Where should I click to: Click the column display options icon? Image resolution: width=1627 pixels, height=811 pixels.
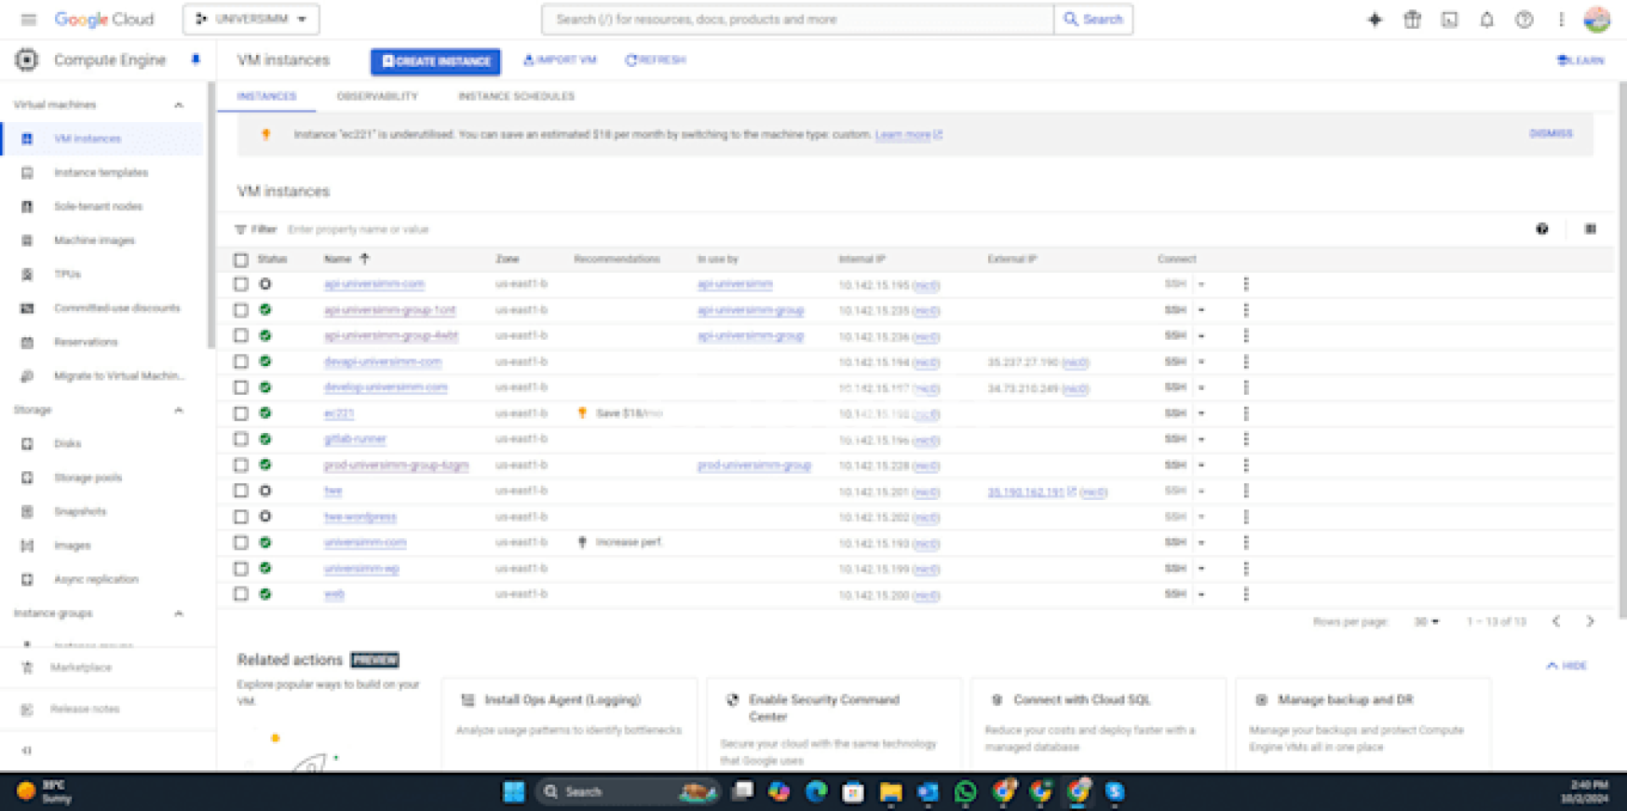click(1591, 229)
